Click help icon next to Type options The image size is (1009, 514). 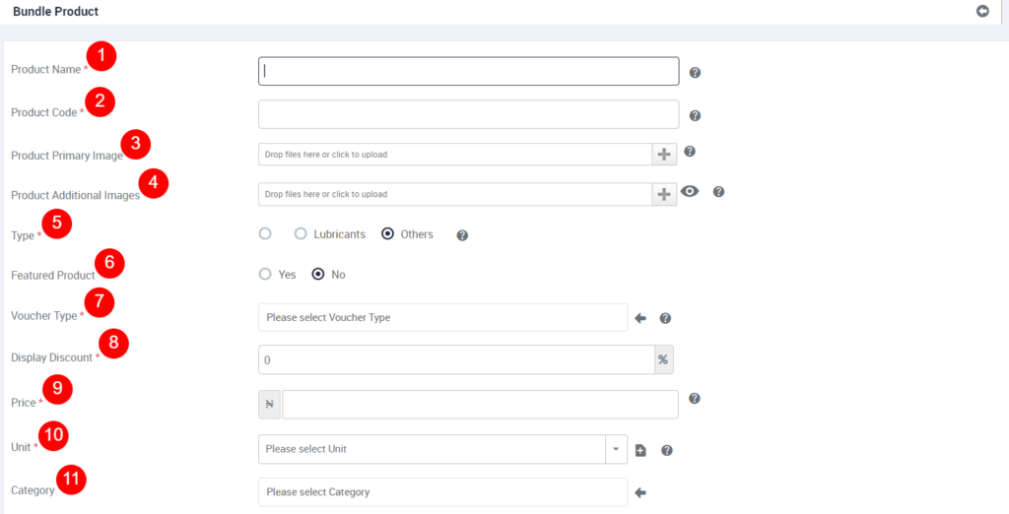click(462, 235)
